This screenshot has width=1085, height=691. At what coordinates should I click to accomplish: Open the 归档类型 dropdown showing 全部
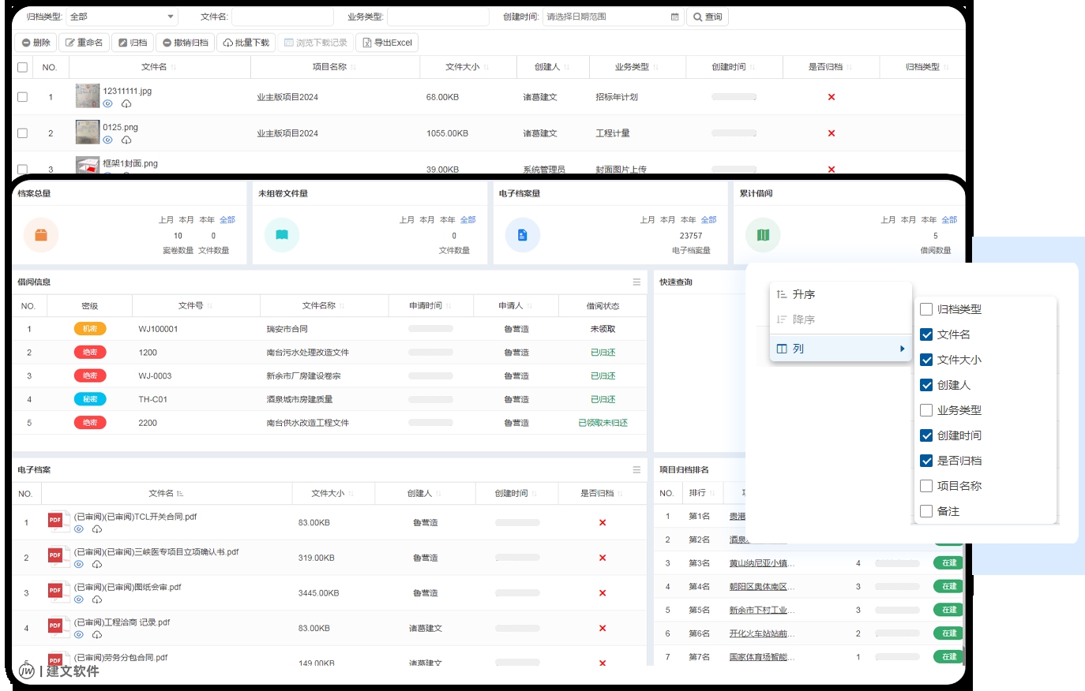coord(122,17)
